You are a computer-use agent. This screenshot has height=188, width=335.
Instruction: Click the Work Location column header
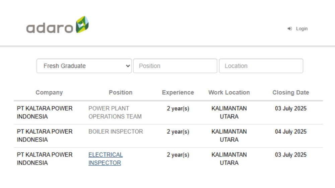click(229, 93)
